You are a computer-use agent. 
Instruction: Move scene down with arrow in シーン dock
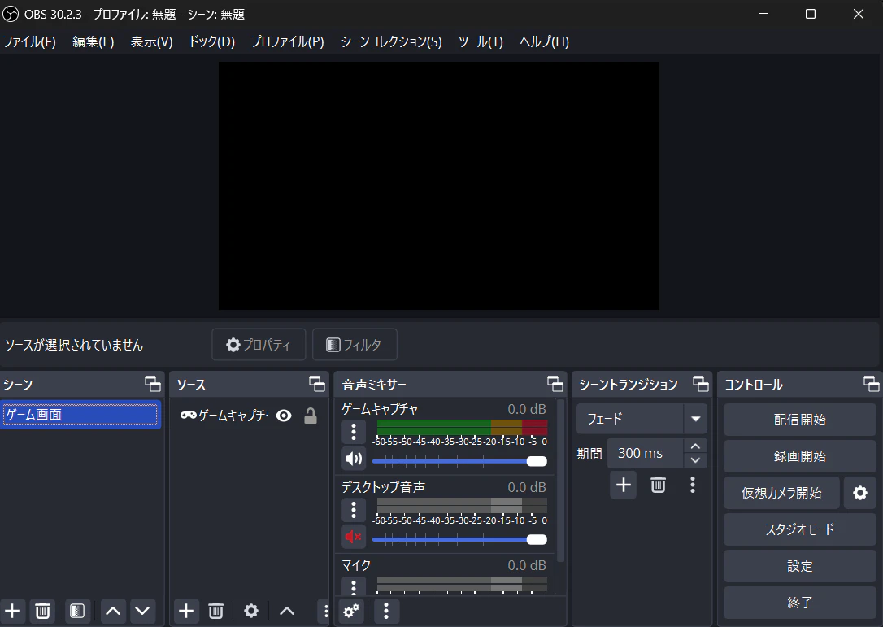click(x=142, y=612)
